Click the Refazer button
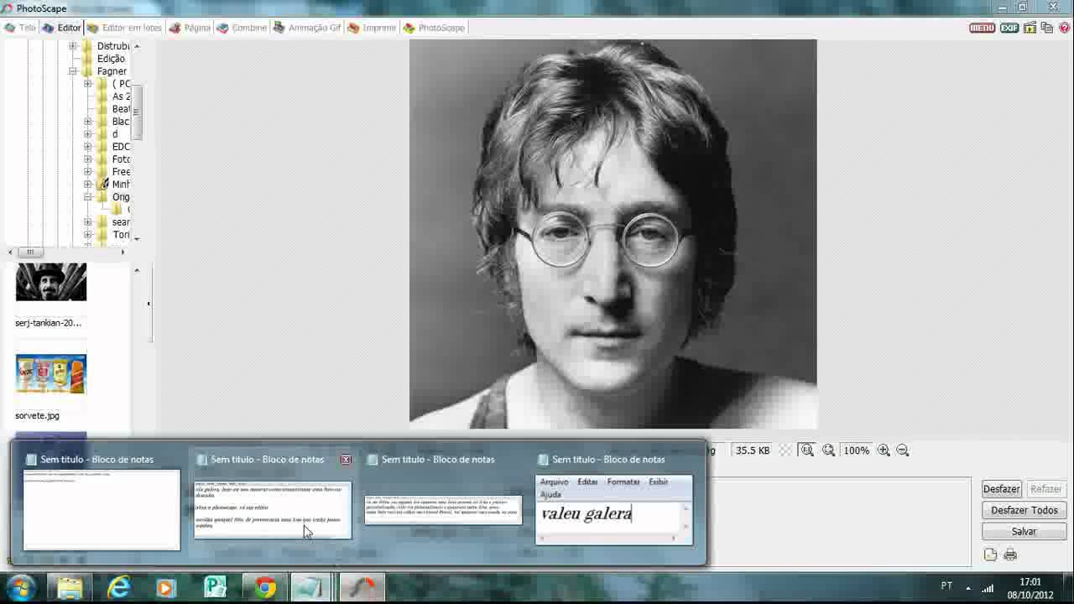This screenshot has width=1074, height=604. tap(1045, 489)
